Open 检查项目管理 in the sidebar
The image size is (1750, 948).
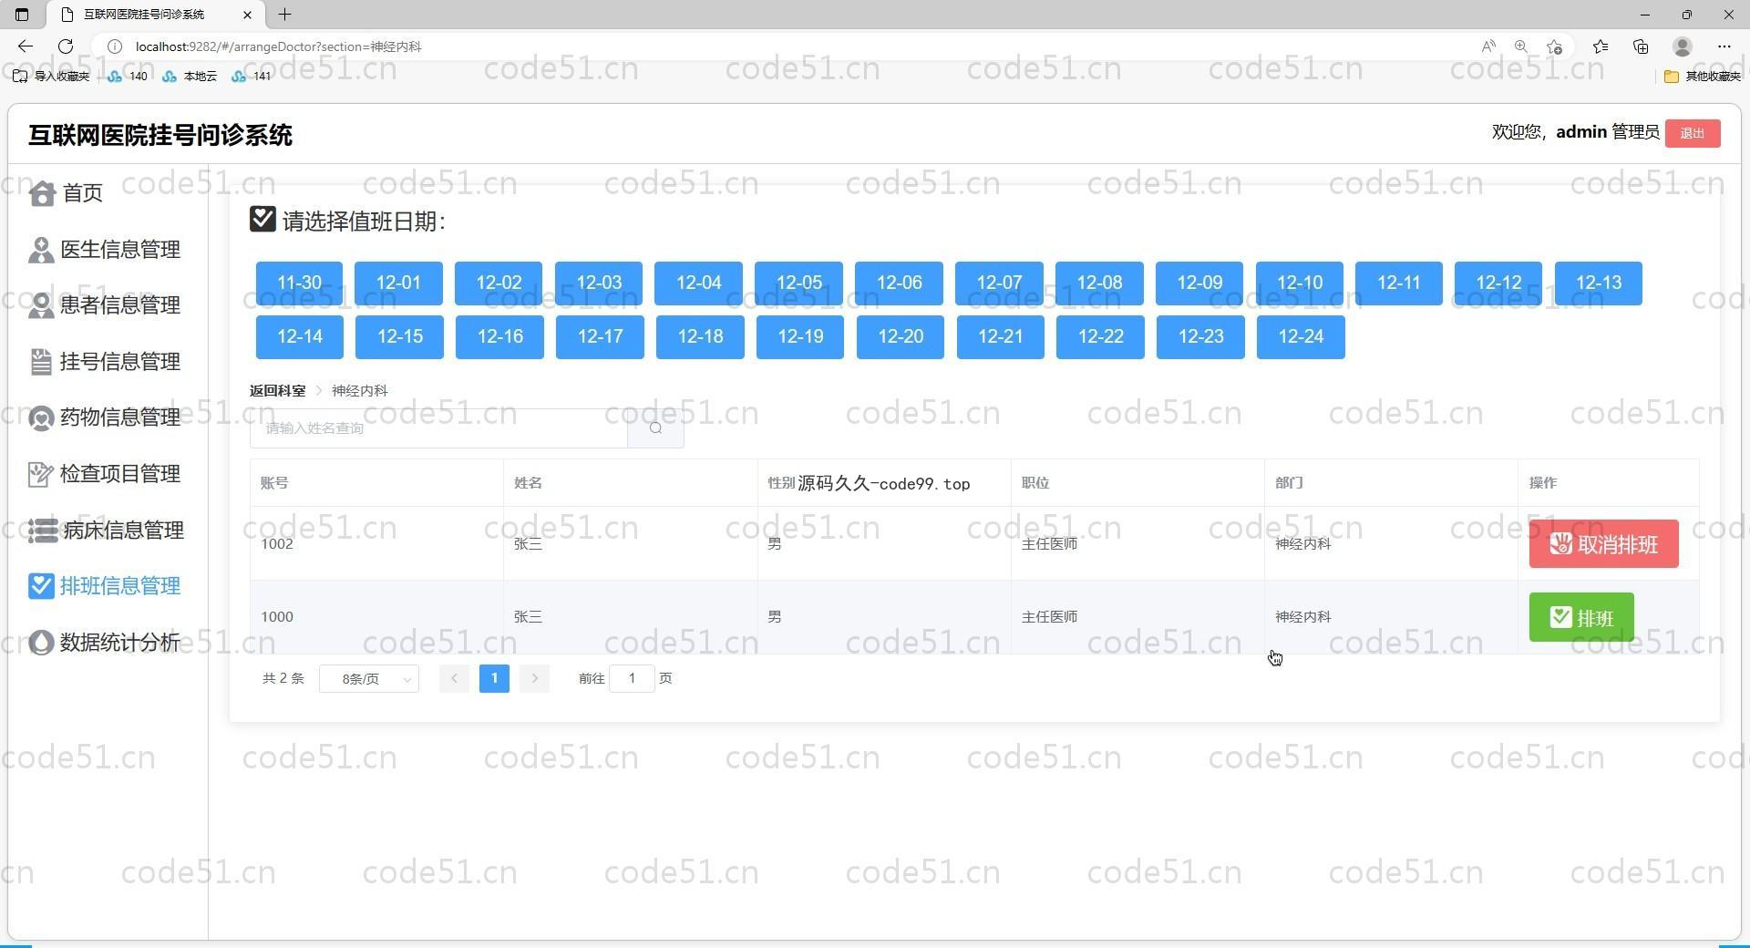tap(104, 474)
